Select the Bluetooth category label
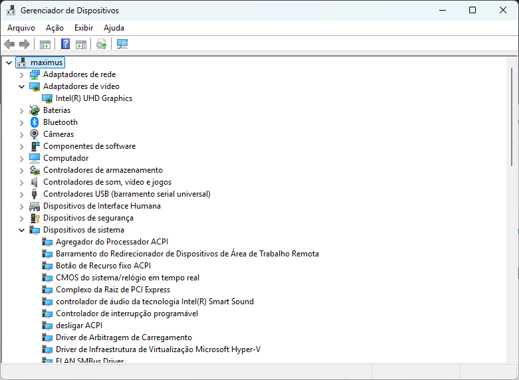This screenshot has height=380, width=519. [60, 122]
